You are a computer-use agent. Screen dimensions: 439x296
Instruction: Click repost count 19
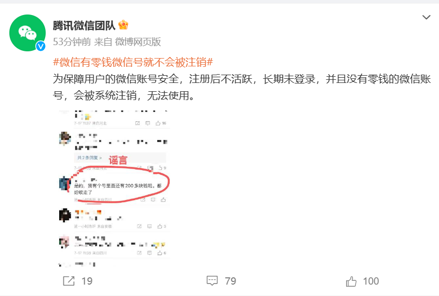87,281
